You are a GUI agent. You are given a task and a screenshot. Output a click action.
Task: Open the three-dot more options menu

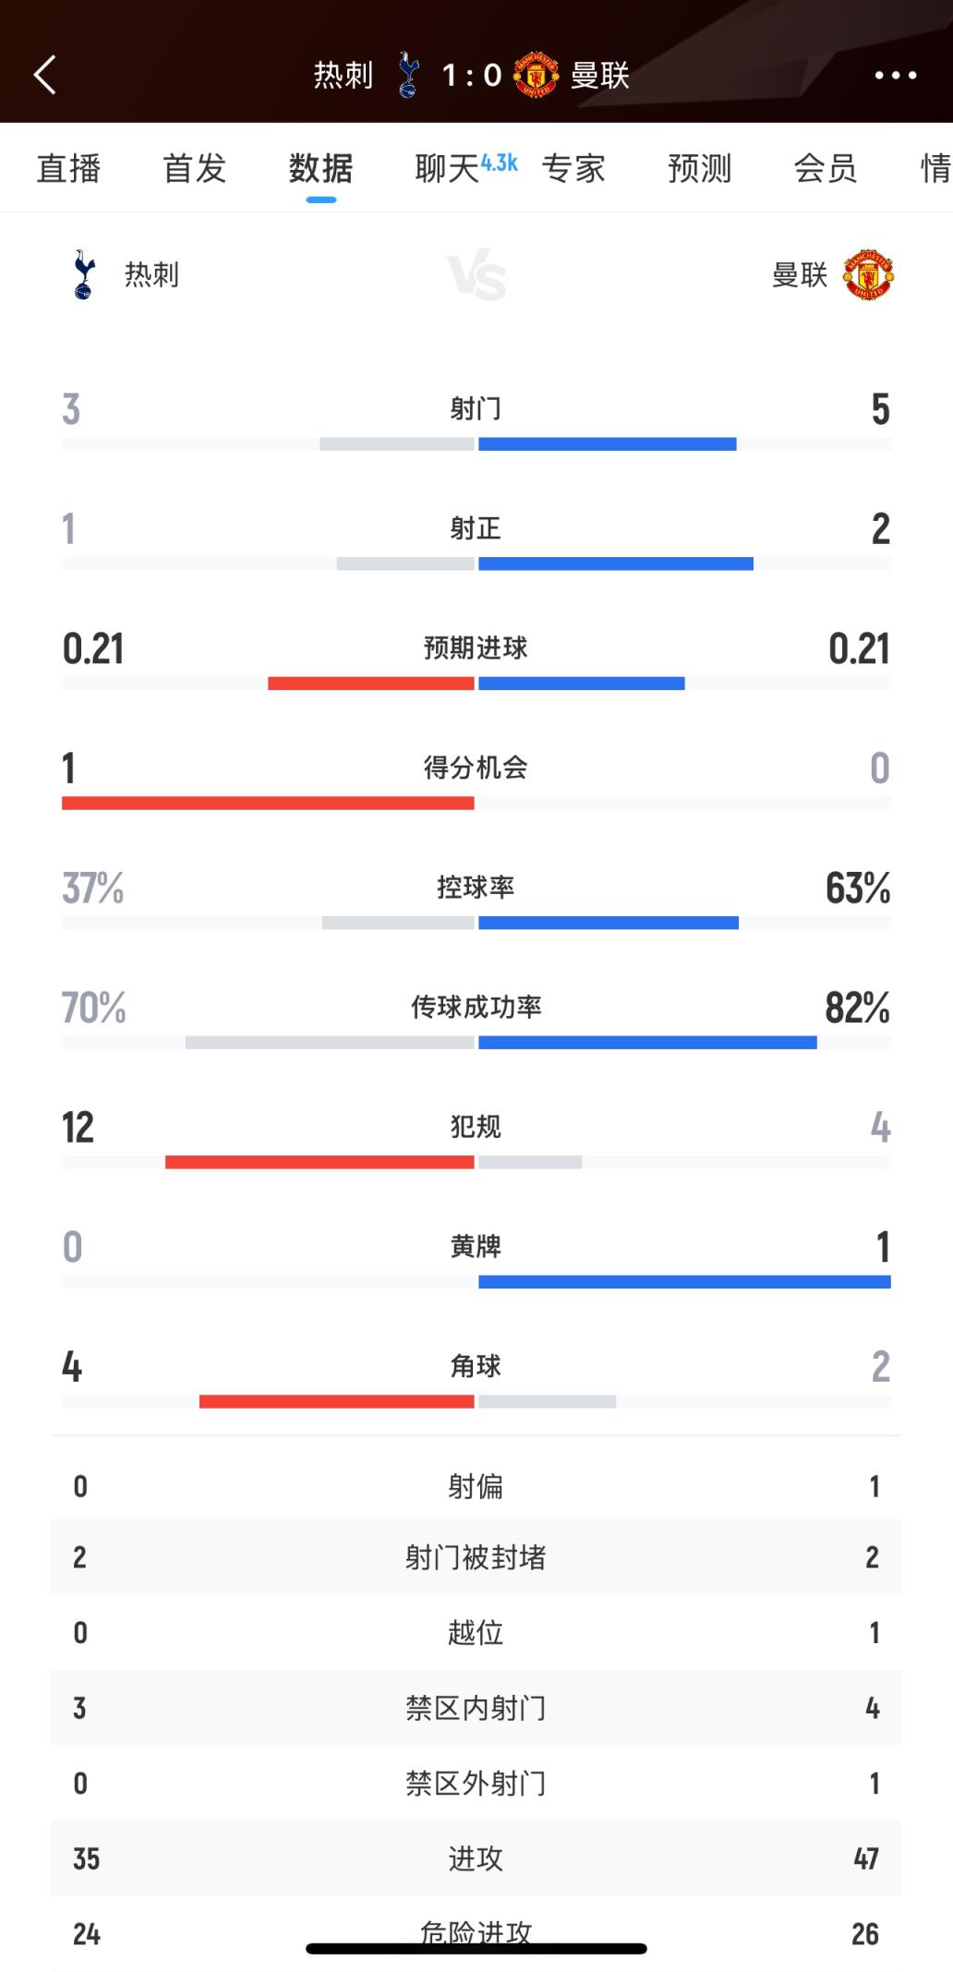[895, 76]
